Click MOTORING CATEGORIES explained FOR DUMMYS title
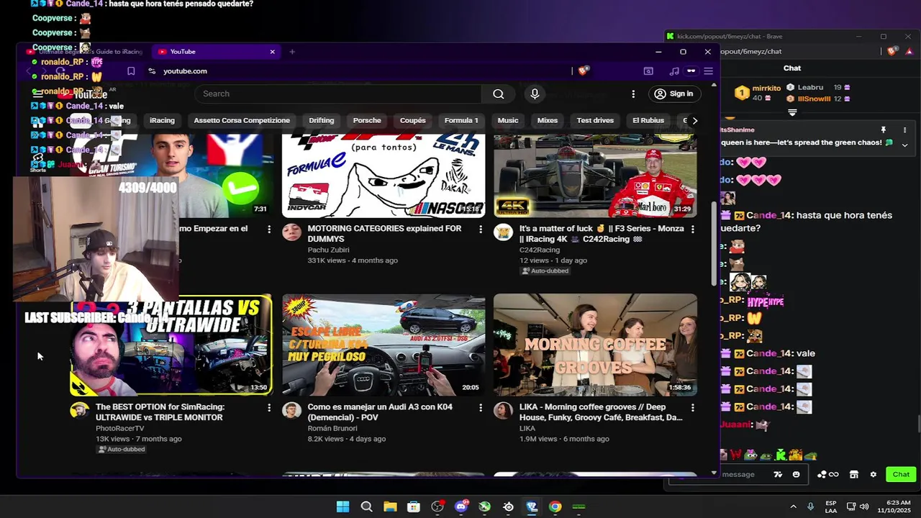 (x=384, y=234)
